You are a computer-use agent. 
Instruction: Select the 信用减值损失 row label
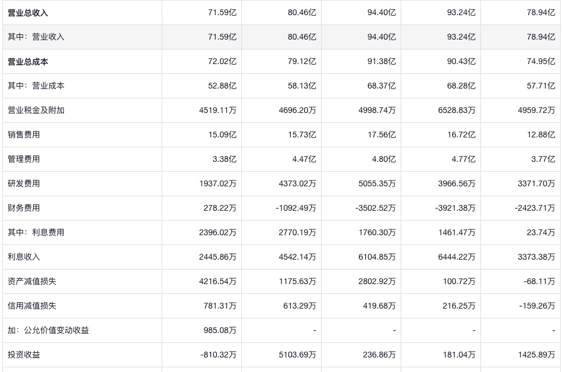(32, 306)
